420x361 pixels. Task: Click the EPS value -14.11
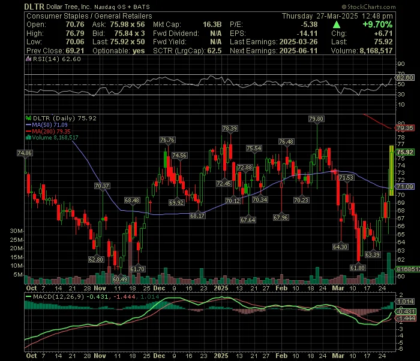coord(307,34)
